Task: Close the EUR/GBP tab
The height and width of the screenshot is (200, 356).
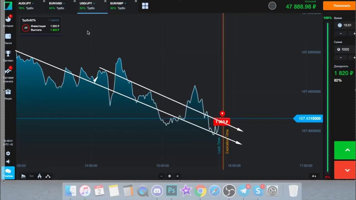Action: 136,1
